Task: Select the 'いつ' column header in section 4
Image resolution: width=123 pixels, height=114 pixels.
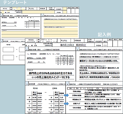Action: pos(84,88)
